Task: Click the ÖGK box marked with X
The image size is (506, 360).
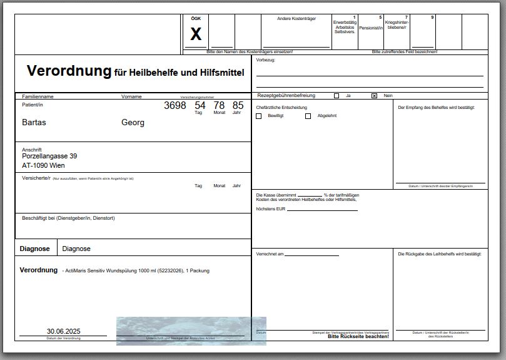Action: [x=196, y=34]
